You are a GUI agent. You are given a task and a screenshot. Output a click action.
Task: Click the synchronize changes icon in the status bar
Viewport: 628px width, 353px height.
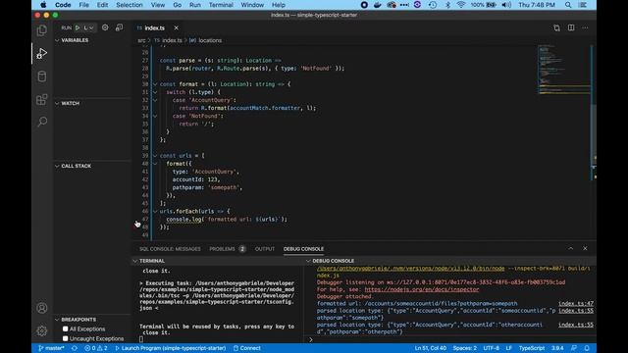point(75,348)
